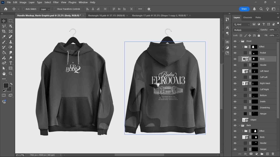
Task: Pick the Eyedropper tool
Action: pyautogui.click(x=4, y=37)
